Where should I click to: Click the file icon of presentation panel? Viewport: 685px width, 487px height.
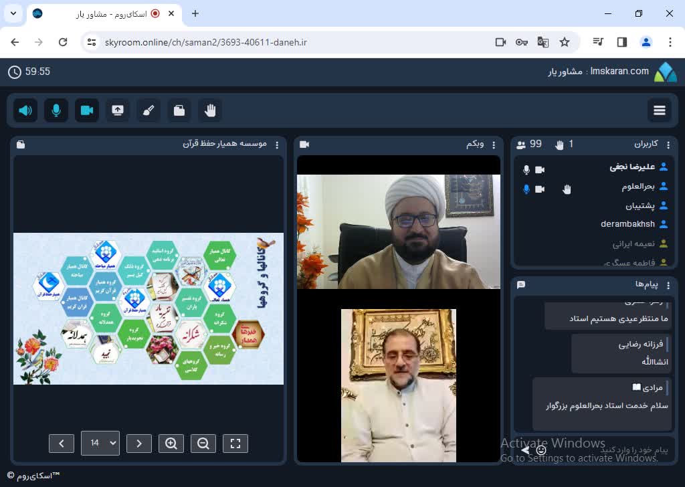pyautogui.click(x=21, y=144)
